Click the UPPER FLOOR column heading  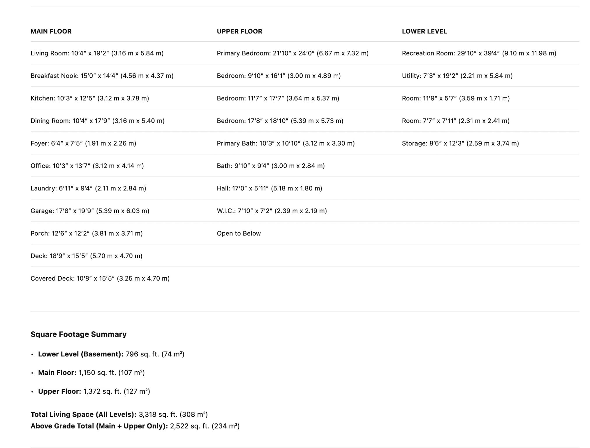239,31
